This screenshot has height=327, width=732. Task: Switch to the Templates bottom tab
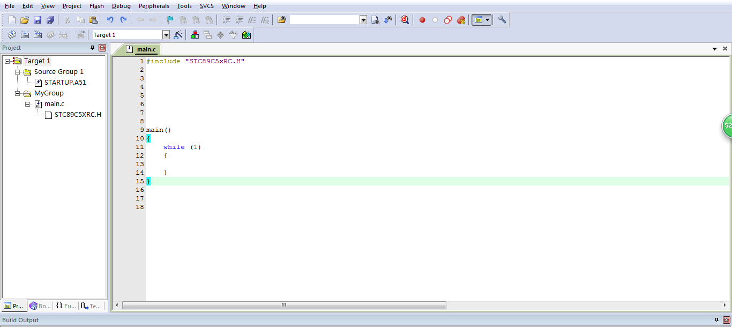click(91, 306)
